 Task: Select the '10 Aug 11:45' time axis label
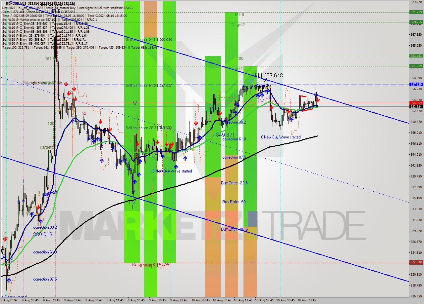tap(243, 300)
